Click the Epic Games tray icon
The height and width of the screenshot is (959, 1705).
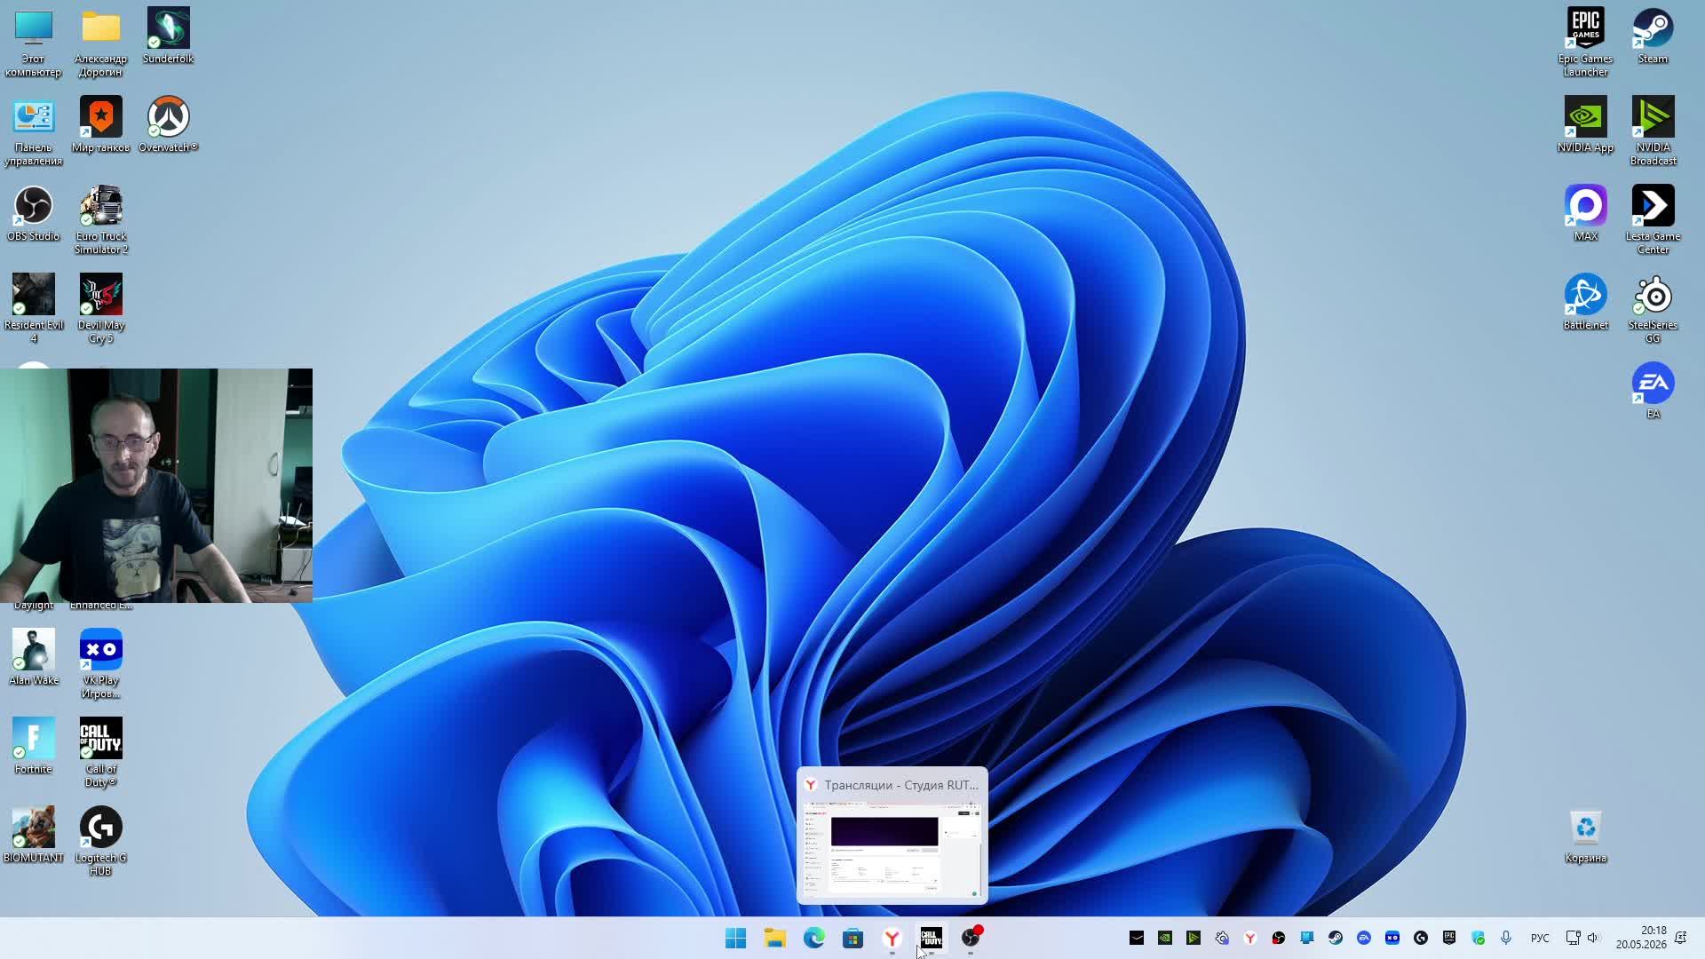(x=1449, y=938)
